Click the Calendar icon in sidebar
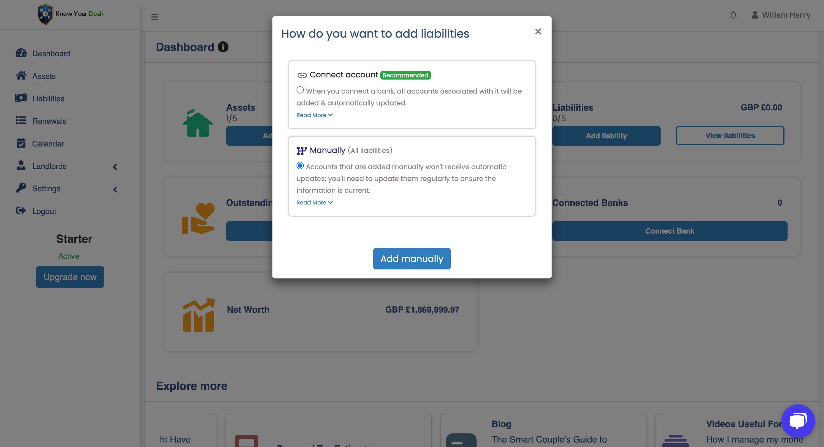 (21, 143)
